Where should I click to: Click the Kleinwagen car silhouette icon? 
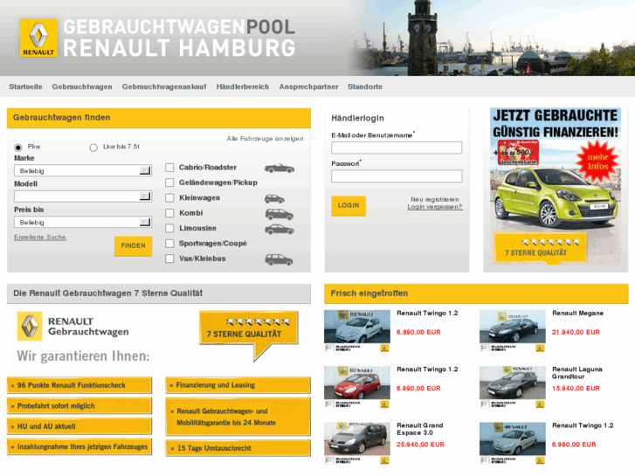[274, 198]
